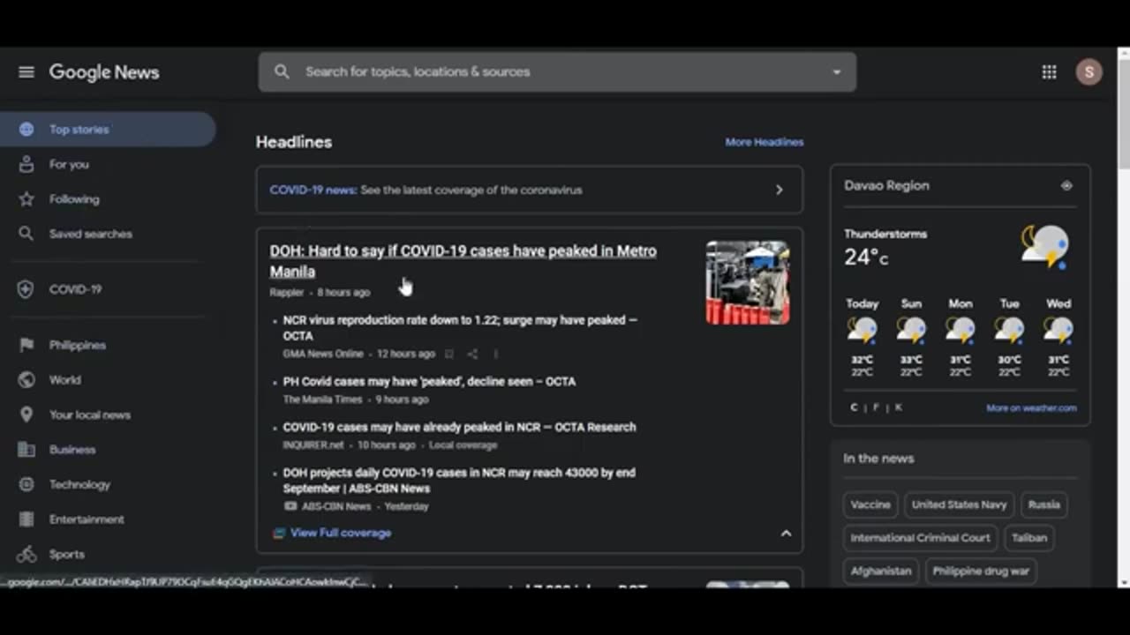Click the Business section icon
Viewport: 1130px width, 635px height.
pyautogui.click(x=26, y=450)
